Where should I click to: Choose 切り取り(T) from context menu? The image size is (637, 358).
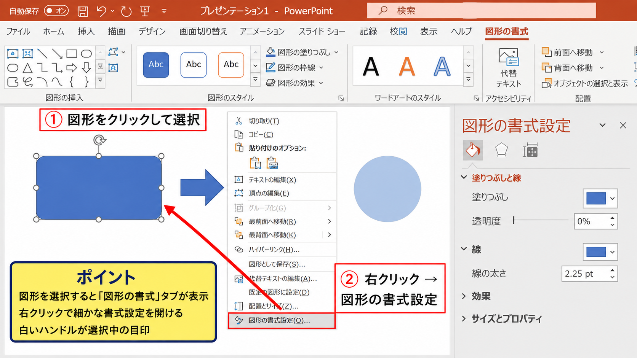pyautogui.click(x=282, y=121)
